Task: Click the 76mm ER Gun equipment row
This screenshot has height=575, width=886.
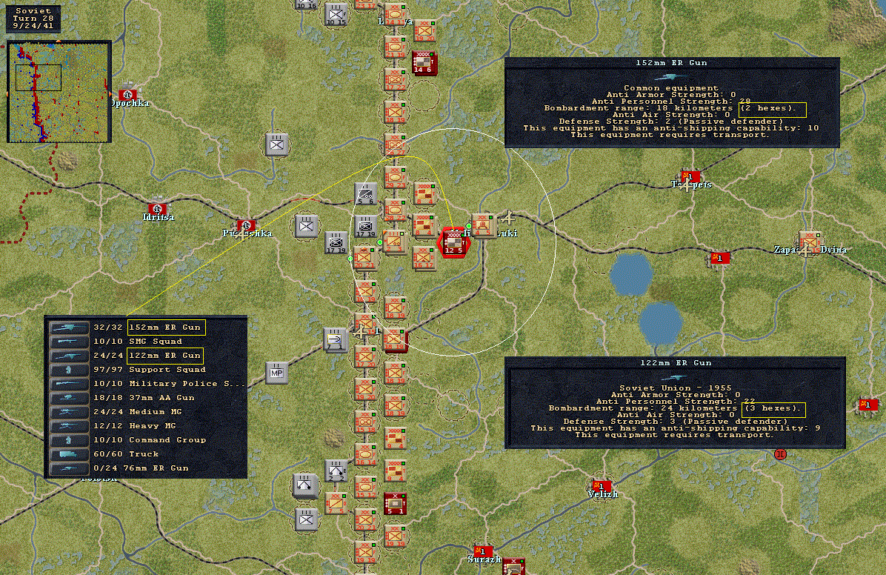Action: pos(146,468)
